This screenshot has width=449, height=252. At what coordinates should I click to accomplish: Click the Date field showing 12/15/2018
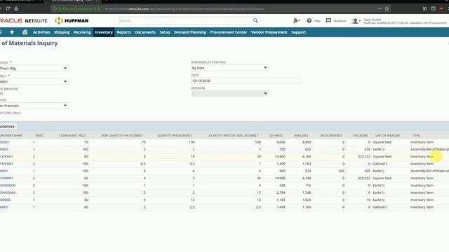point(245,80)
